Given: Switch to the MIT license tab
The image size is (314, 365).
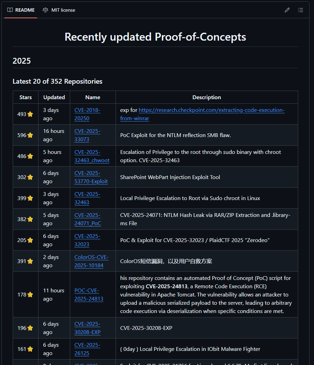Looking at the screenshot, I should point(59,10).
